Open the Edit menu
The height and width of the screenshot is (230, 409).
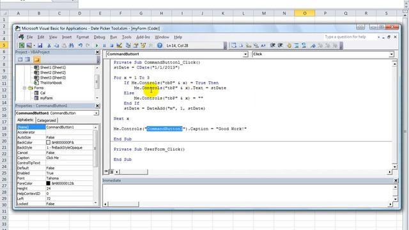coord(41,37)
